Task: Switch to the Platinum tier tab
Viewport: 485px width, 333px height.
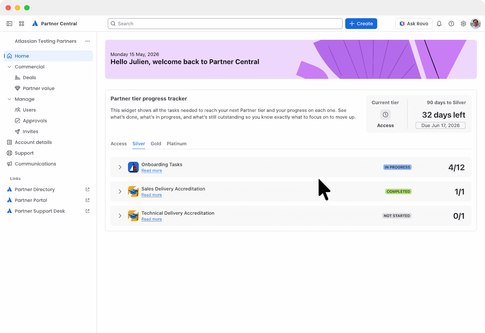Action: [x=176, y=144]
